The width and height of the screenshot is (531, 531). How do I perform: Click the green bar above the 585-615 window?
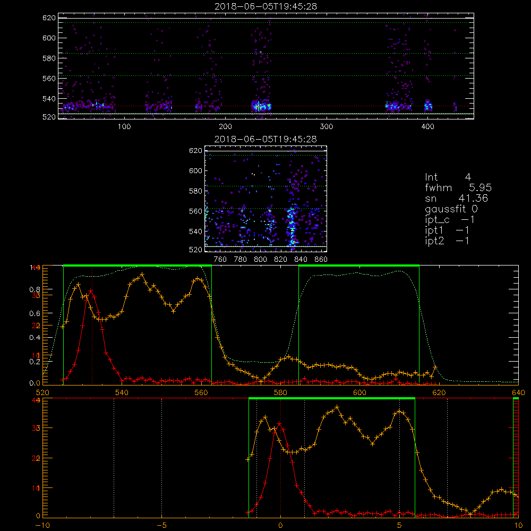click(x=359, y=265)
